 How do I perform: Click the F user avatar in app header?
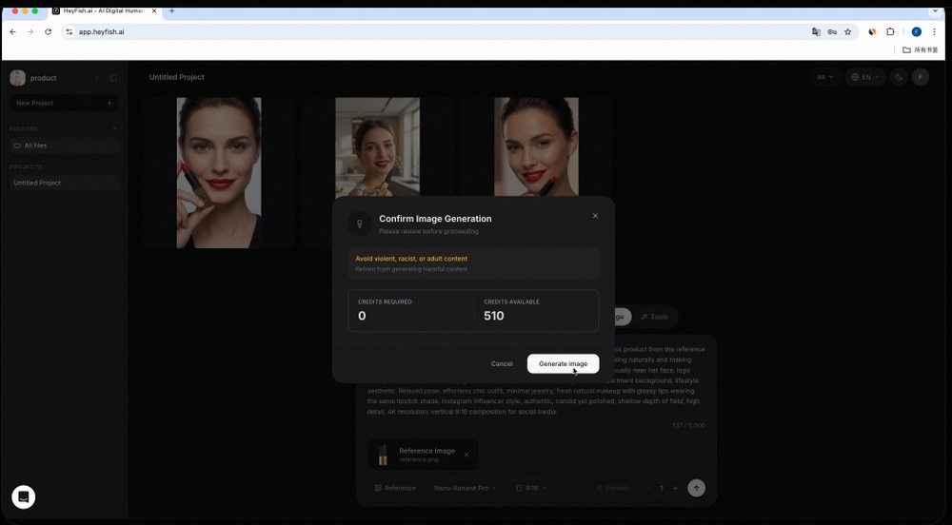[921, 77]
